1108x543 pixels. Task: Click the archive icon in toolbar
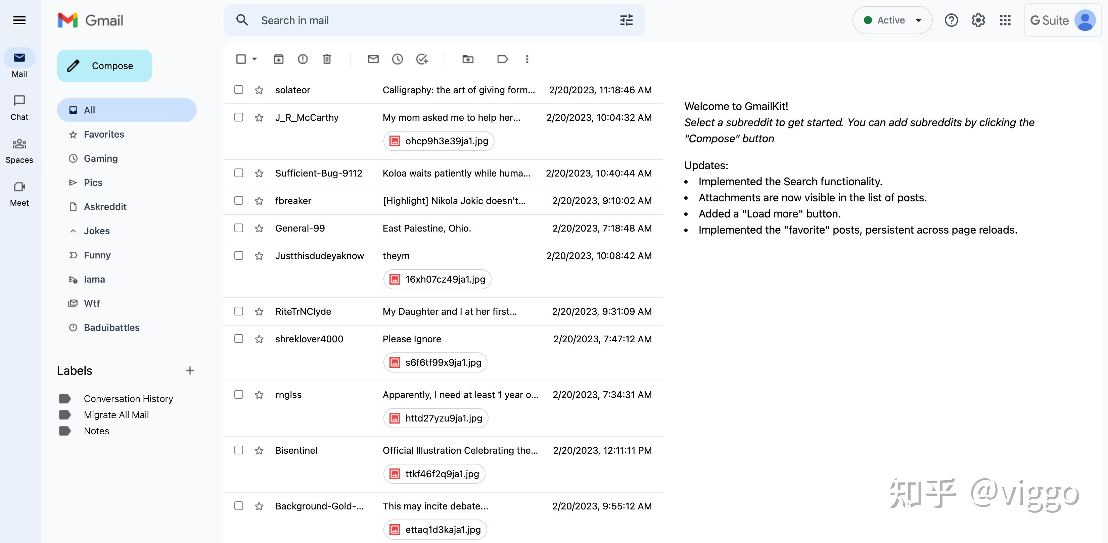[x=278, y=59]
